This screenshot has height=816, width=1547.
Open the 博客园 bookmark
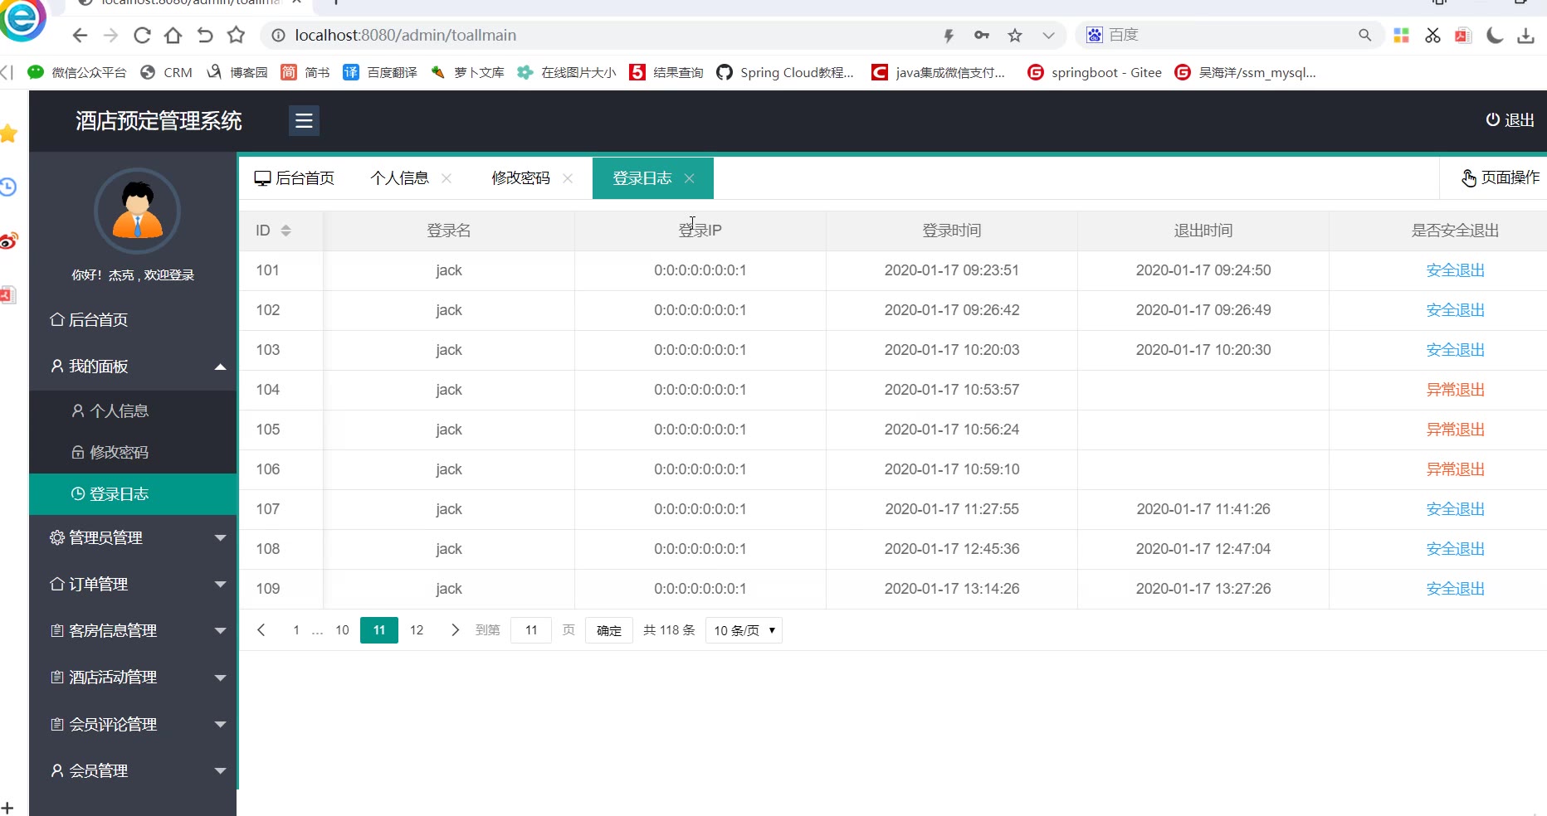point(237,72)
